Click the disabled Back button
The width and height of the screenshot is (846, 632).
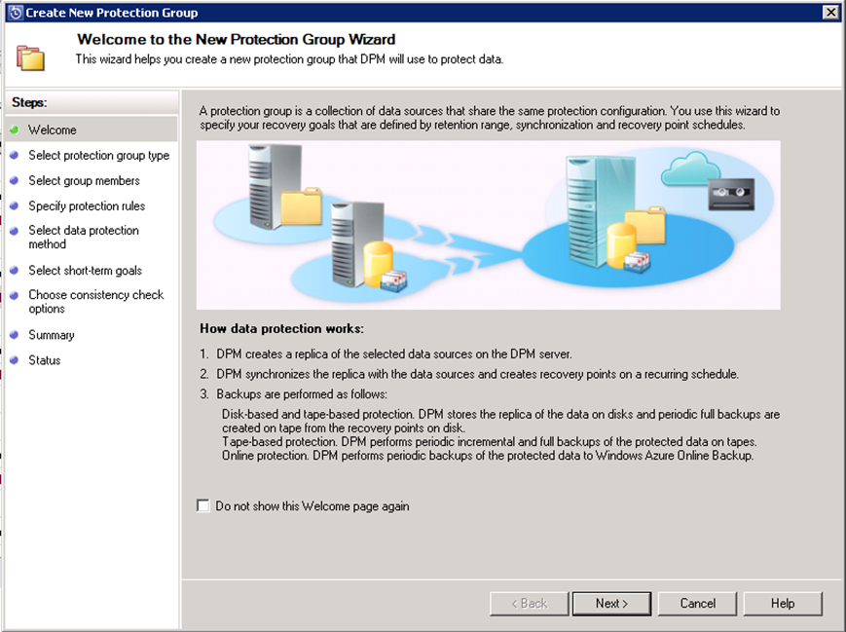pos(529,604)
